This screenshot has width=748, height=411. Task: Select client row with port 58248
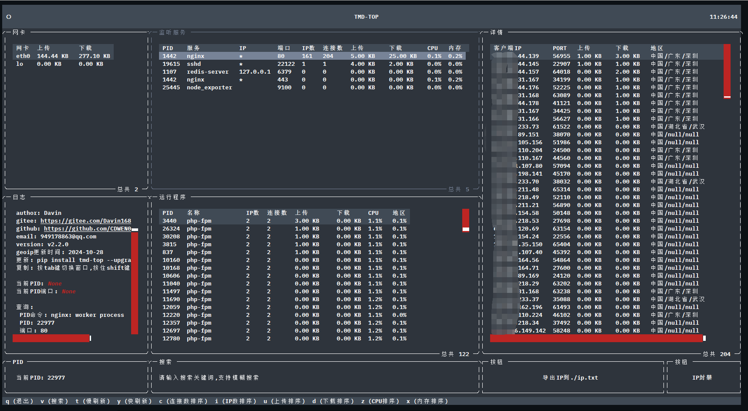(x=607, y=331)
